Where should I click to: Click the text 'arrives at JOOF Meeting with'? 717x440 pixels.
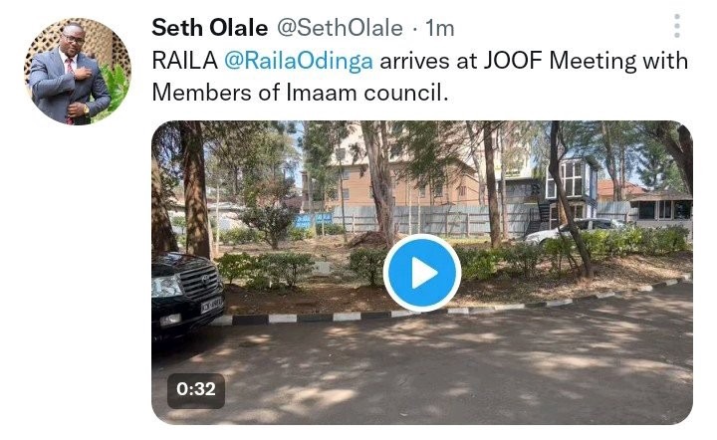[534, 61]
